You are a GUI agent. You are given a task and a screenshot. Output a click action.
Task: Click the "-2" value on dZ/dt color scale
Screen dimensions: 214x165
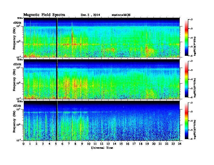coord(191,103)
